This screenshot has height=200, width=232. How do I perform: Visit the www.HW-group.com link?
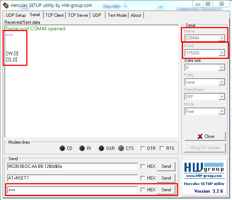[204, 176]
